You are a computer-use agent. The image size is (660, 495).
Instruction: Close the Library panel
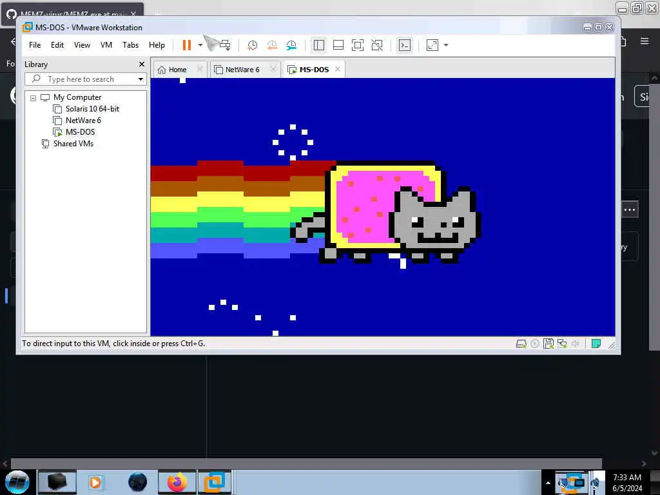142,64
